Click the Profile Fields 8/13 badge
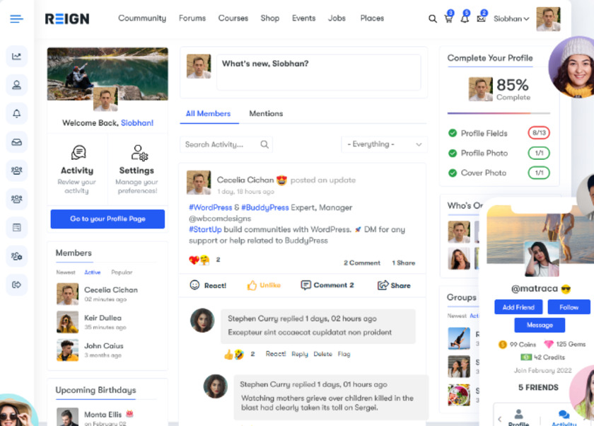594x426 pixels. point(539,132)
